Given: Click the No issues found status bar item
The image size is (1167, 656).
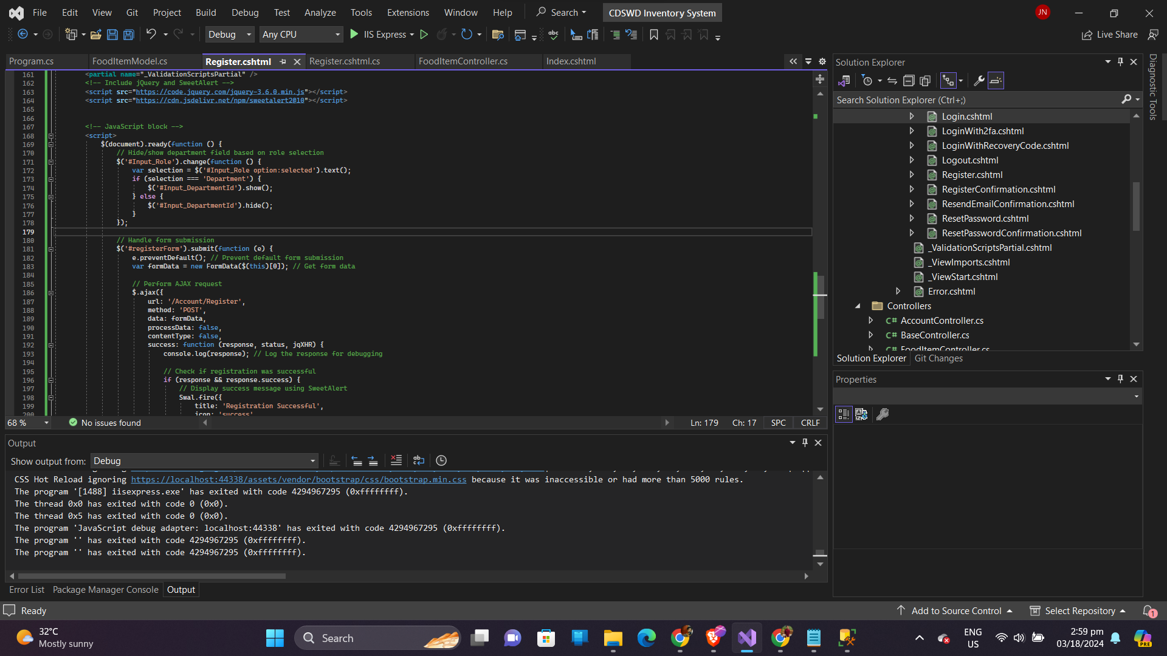Looking at the screenshot, I should click(x=103, y=422).
